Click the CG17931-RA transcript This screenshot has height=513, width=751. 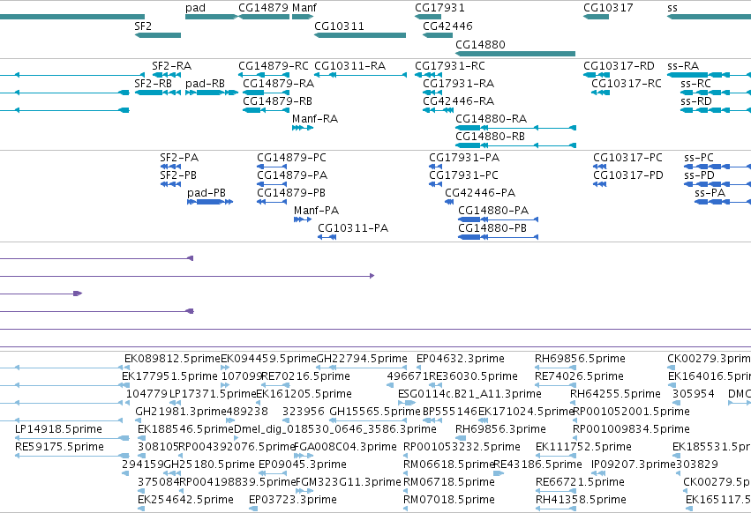(x=432, y=93)
